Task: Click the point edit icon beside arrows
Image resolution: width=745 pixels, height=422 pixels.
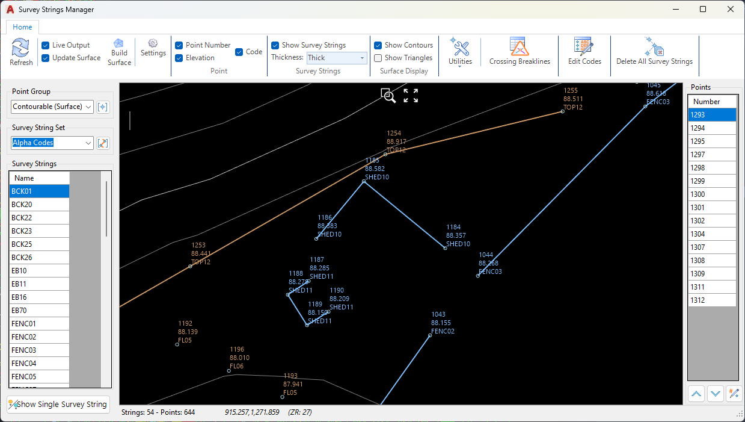Action: (x=734, y=394)
